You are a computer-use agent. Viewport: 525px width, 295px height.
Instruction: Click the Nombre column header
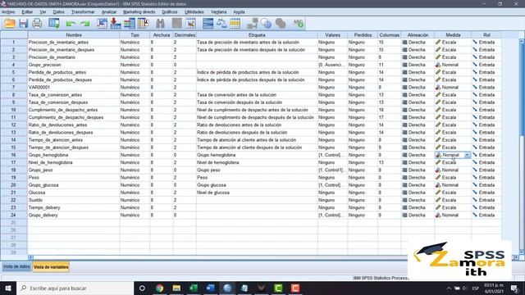pyautogui.click(x=74, y=34)
